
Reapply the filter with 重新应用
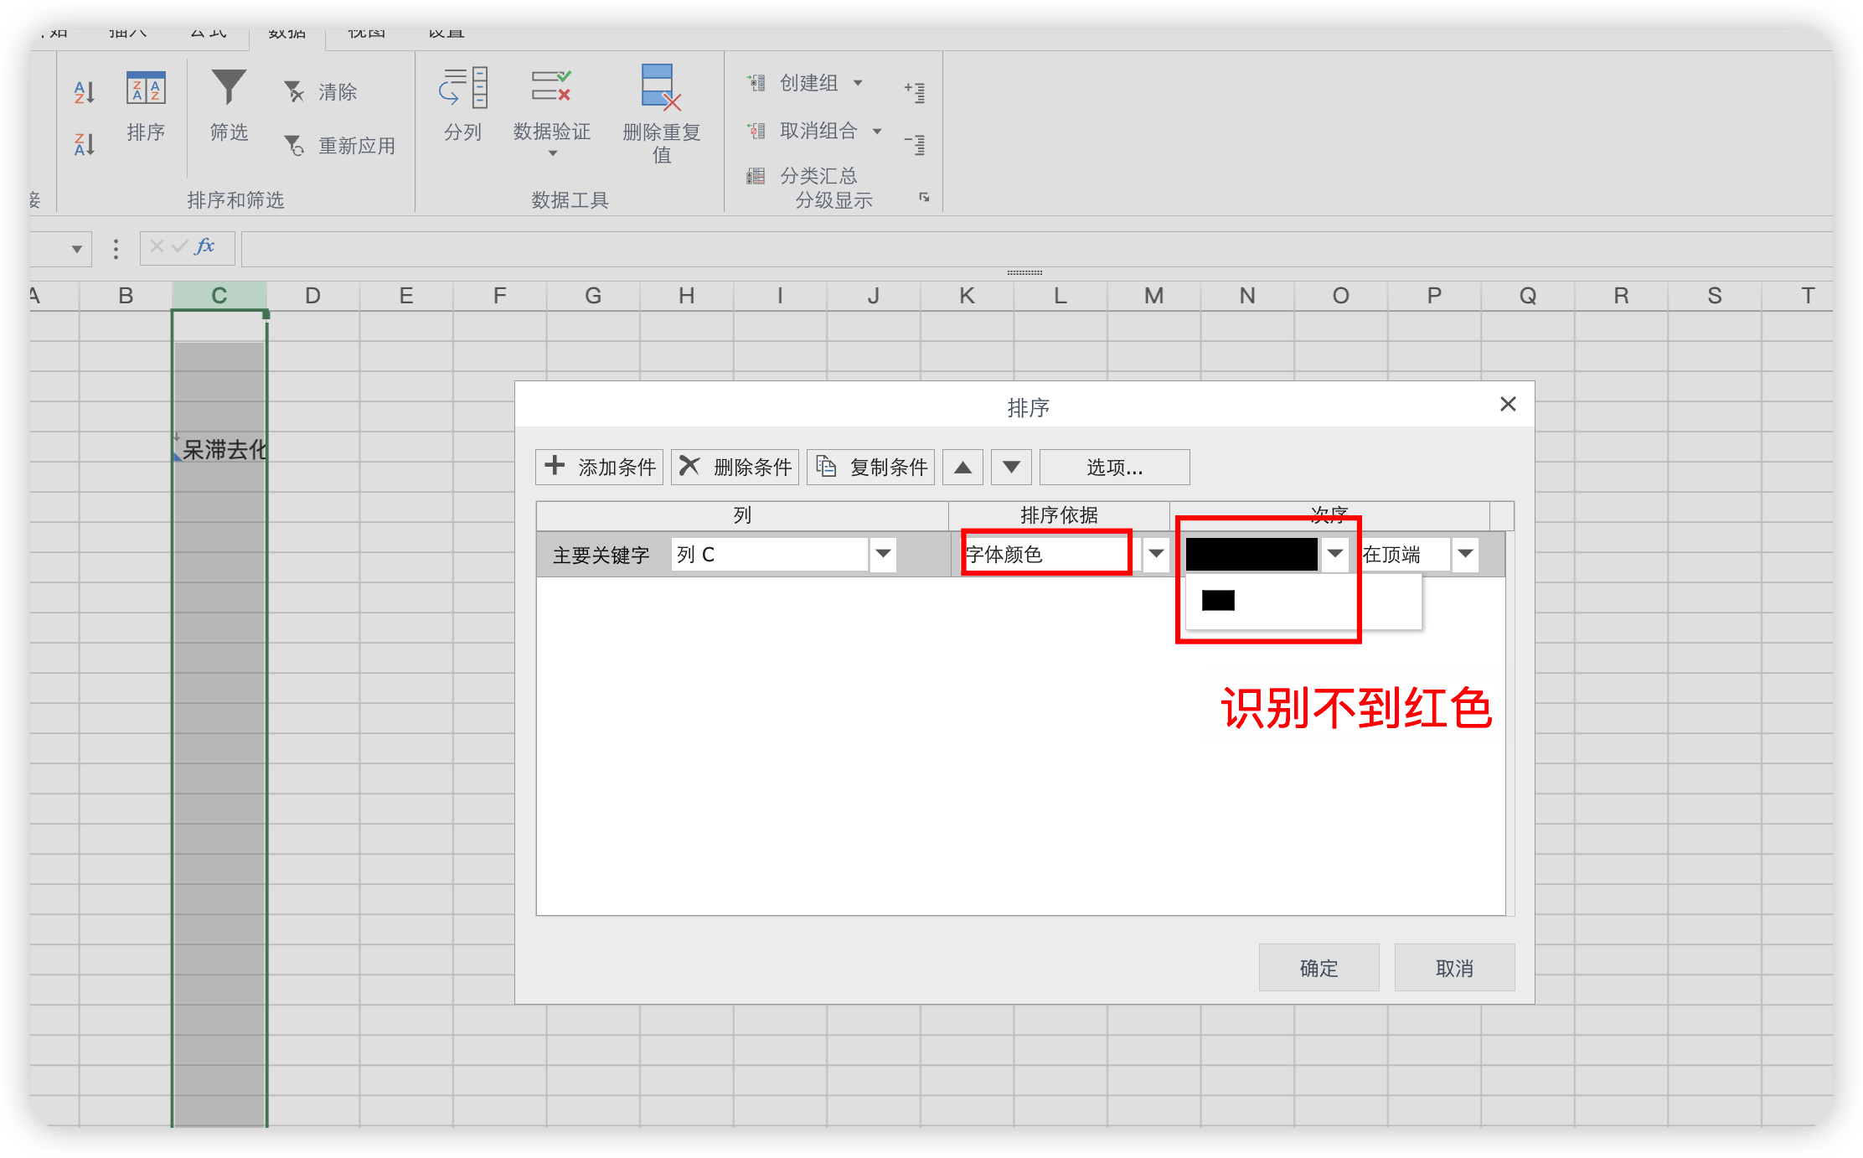click(339, 145)
